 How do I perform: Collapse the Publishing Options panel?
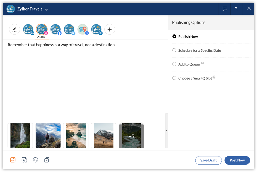(x=167, y=131)
